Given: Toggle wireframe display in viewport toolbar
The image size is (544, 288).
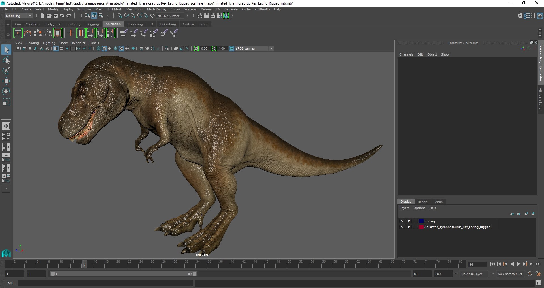Looking at the screenshot, I should click(98, 48).
